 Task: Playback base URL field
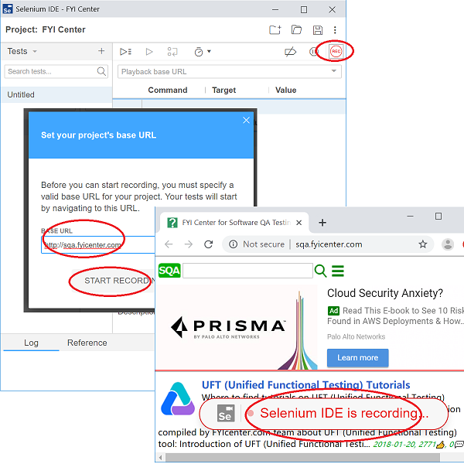pos(230,72)
